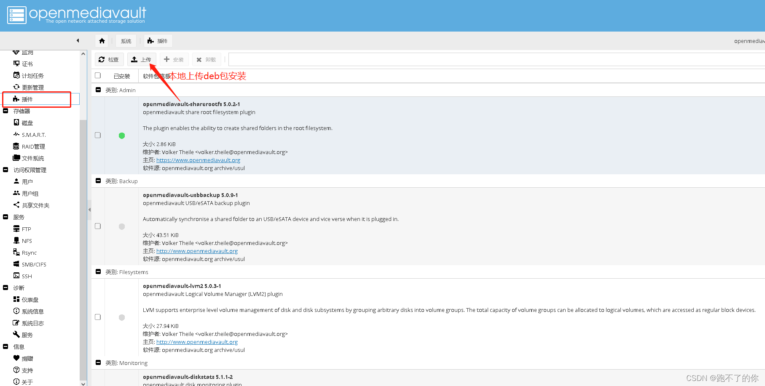Select the openmediavault-sharerootfs 5.0.2-1 title
765x386 pixels.
(x=191, y=104)
